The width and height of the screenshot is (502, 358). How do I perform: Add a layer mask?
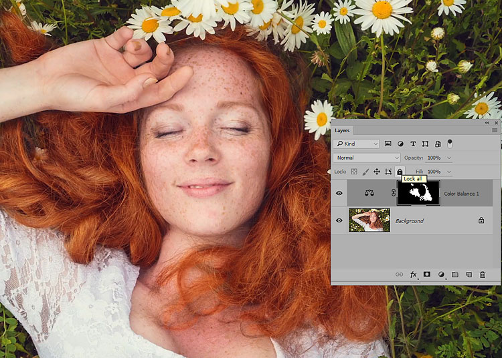[427, 275]
